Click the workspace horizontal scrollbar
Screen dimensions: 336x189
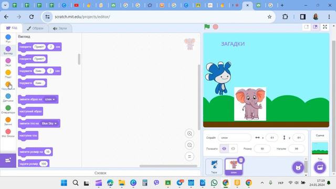[168, 166]
